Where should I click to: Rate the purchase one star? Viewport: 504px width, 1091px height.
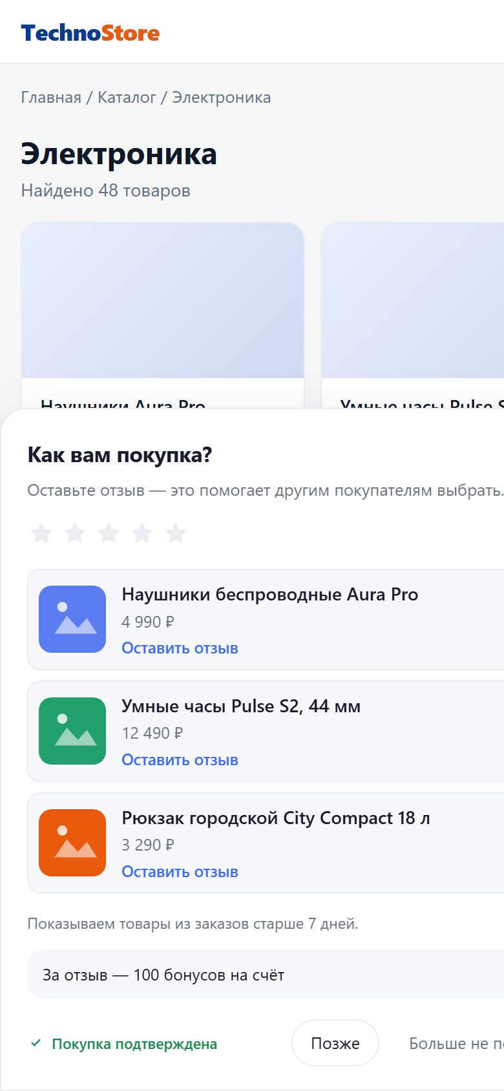pos(41,533)
